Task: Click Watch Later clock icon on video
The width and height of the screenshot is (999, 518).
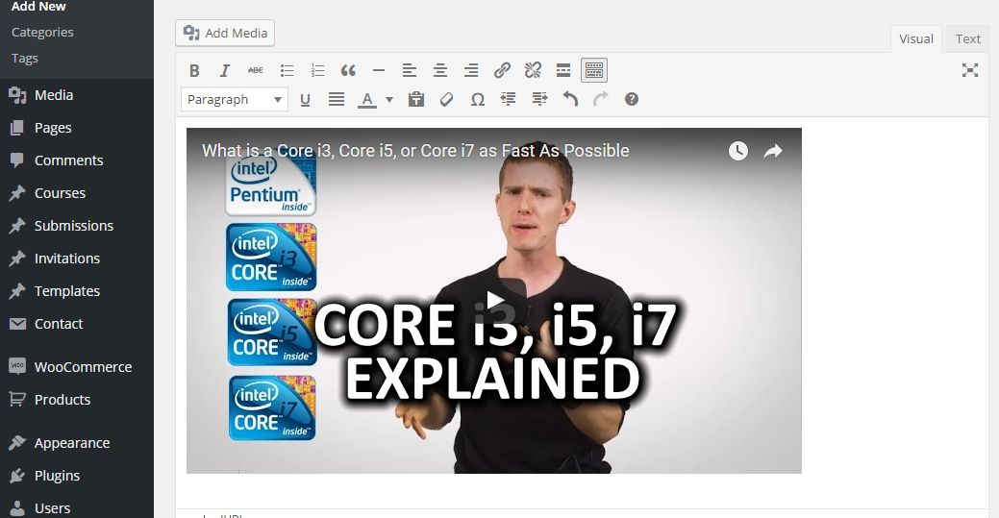Action: pyautogui.click(x=737, y=151)
